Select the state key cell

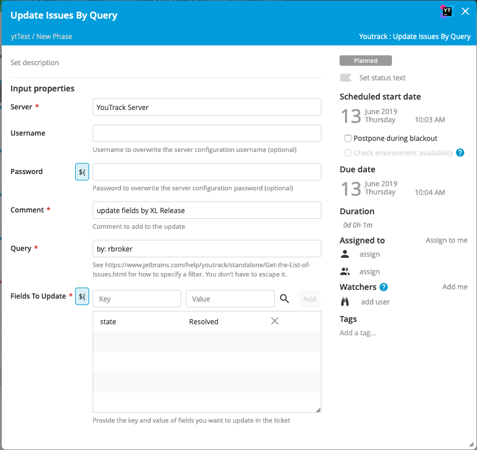108,322
